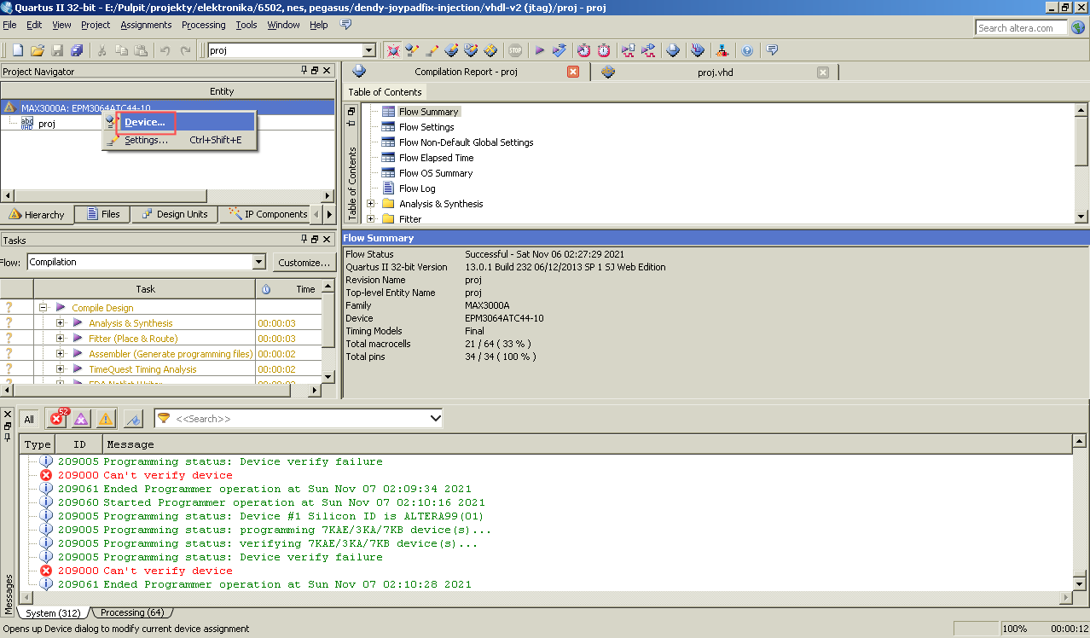Click the Paste icon in toolbar
Viewport: 1090px width, 638px height.
tap(142, 50)
